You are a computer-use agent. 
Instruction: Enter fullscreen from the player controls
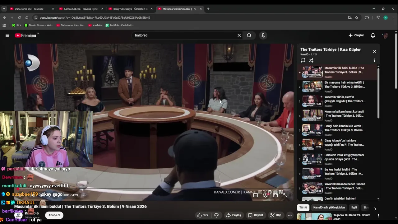click(x=285, y=195)
